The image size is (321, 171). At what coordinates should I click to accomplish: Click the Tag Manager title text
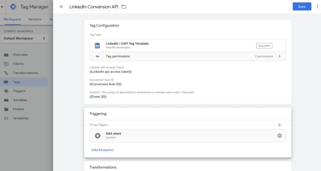click(34, 7)
